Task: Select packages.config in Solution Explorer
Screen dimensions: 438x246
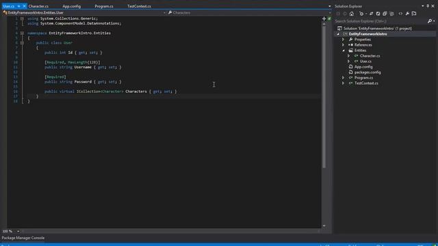Action: (368, 72)
